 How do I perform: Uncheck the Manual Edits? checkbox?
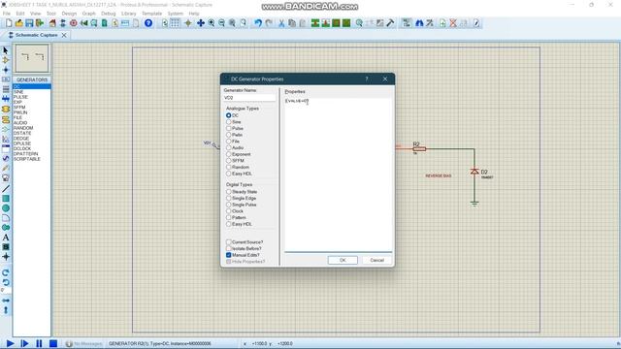pos(229,255)
